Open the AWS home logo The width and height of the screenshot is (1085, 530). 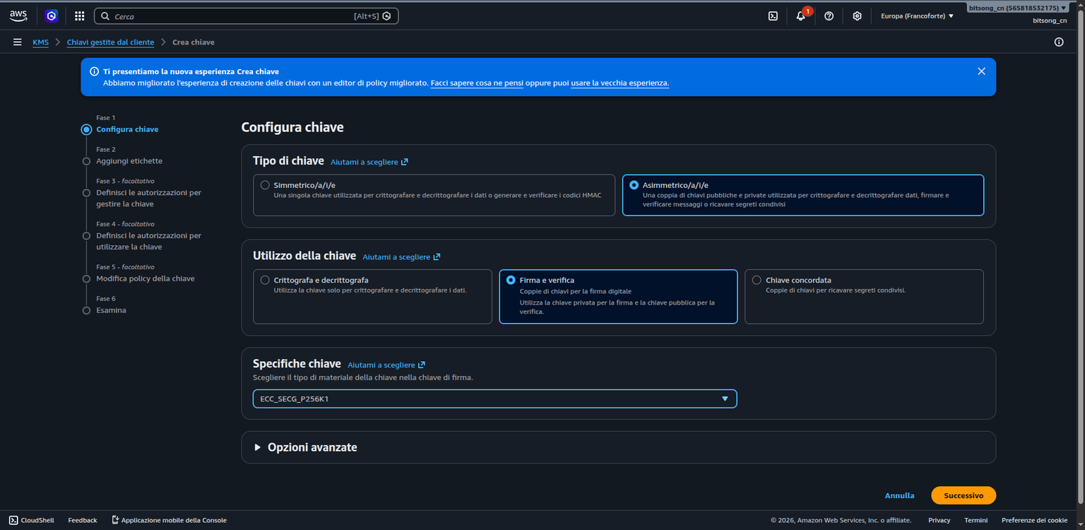pos(18,16)
